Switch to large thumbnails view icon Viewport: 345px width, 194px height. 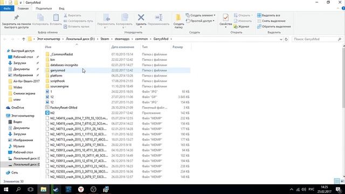[x=342, y=181]
